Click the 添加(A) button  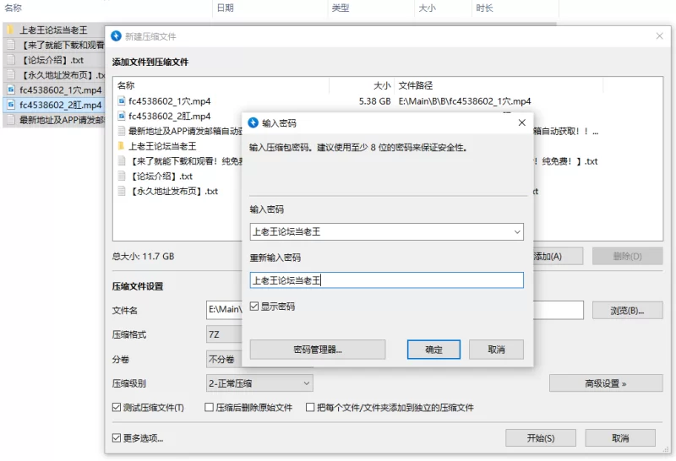[558, 257]
